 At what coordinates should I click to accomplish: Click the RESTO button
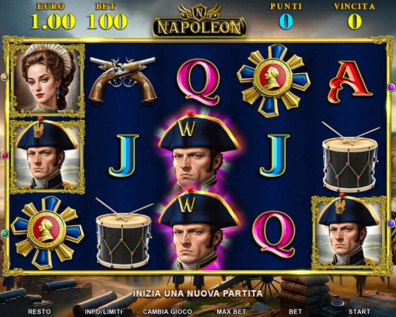(40, 312)
